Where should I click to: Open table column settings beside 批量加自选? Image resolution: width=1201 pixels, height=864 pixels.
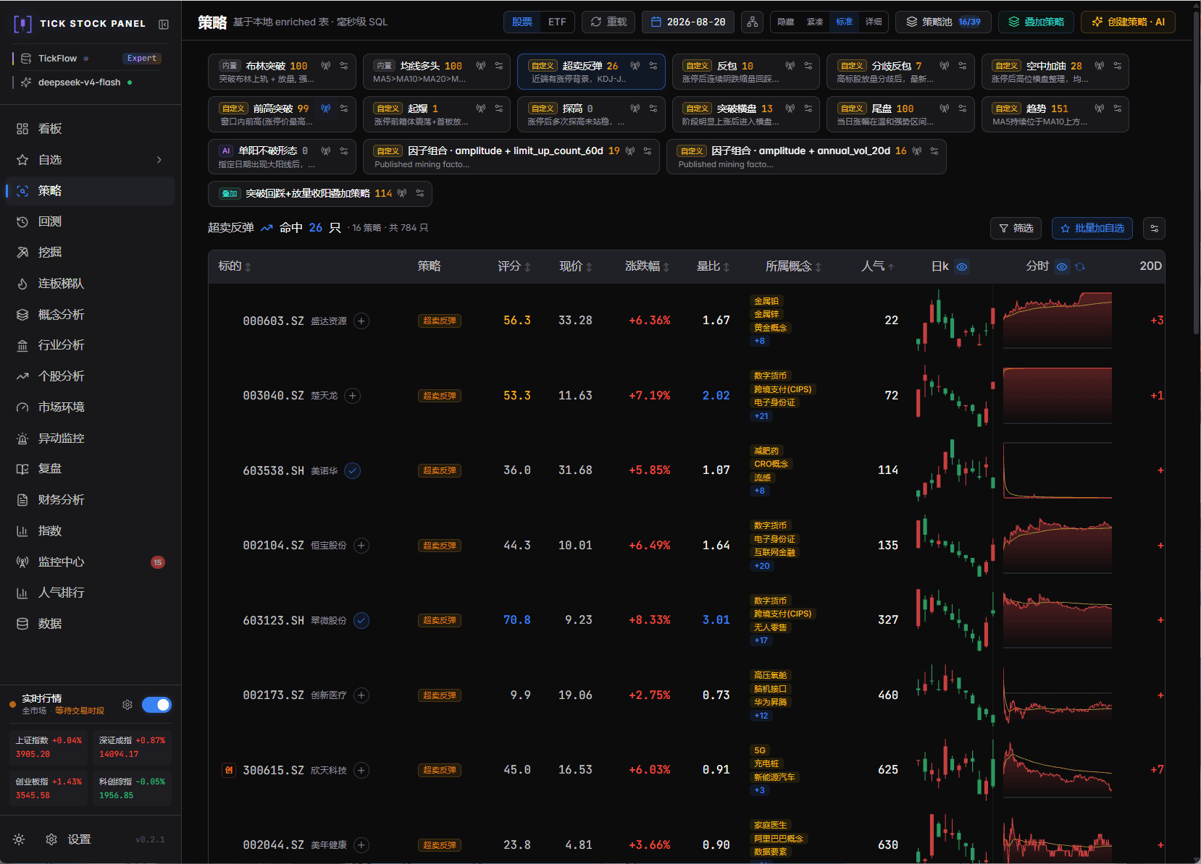point(1154,229)
